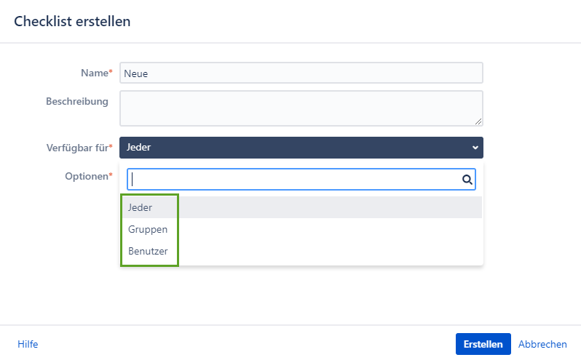Select the Jeder option in the list
Image resolution: width=581 pixels, height=360 pixels.
(x=140, y=207)
